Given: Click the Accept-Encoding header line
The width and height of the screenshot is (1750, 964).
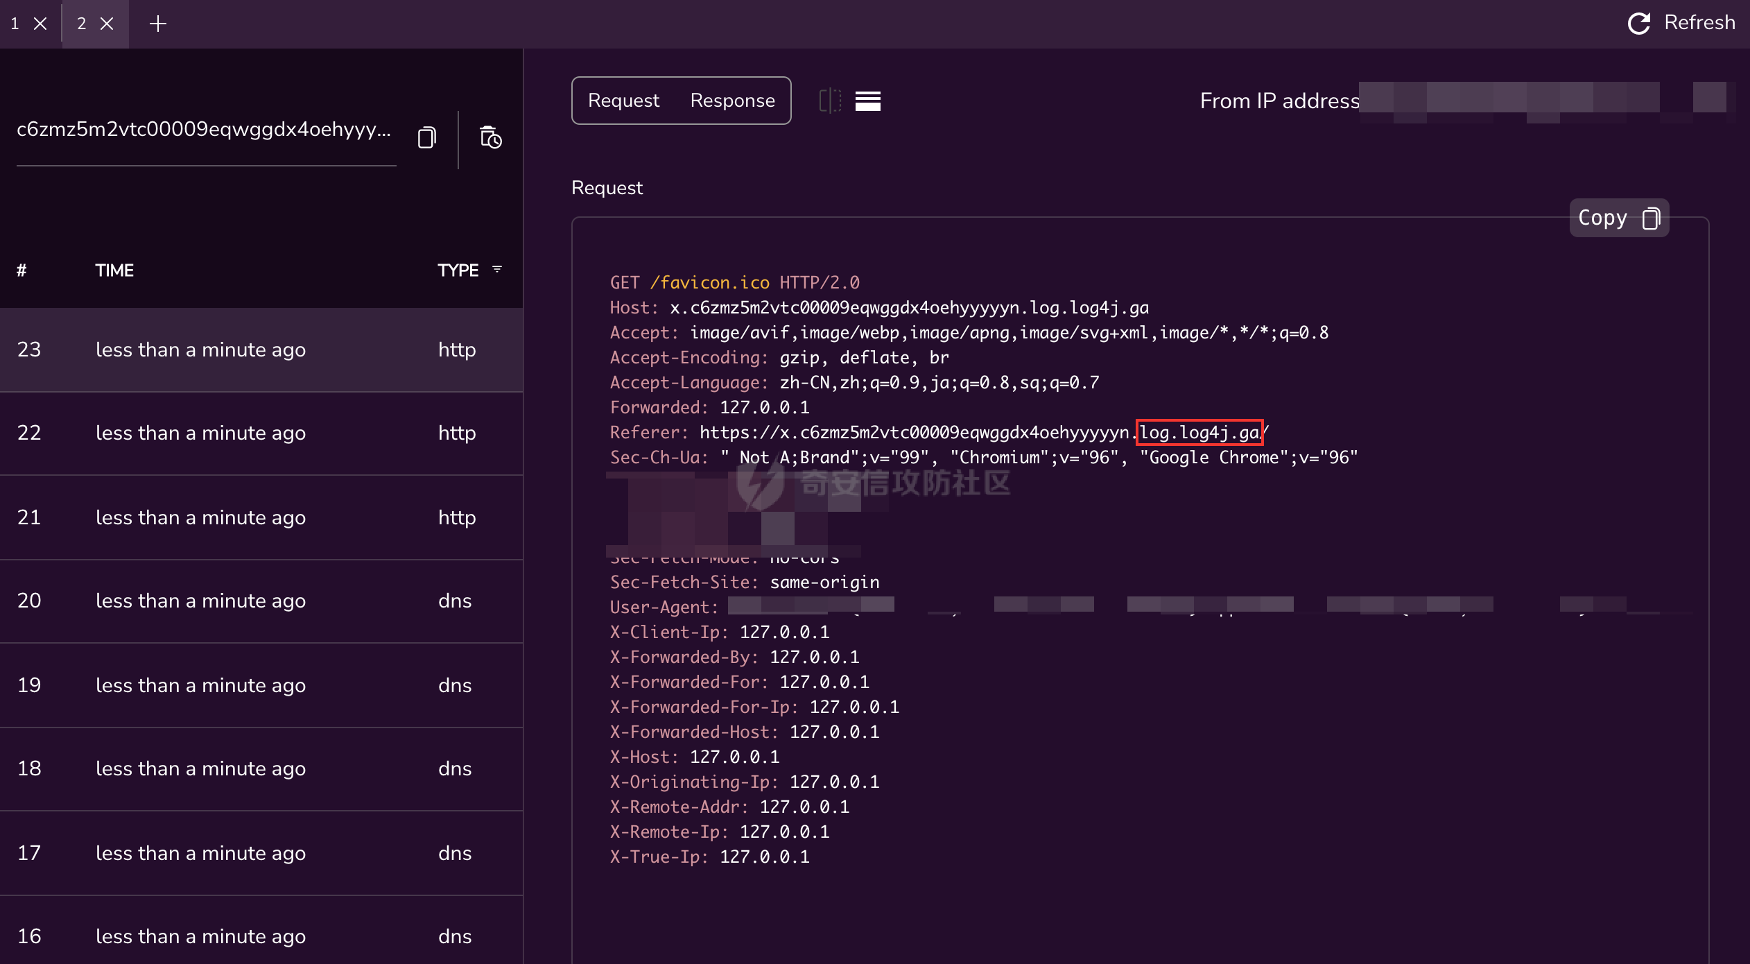Looking at the screenshot, I should [x=779, y=358].
